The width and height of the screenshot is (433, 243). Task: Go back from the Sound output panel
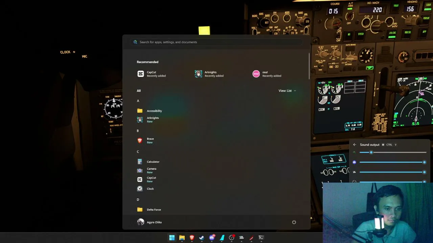355,145
